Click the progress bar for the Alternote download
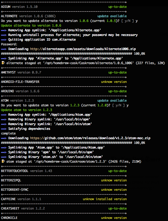This screenshot has width=168, height=221. (67, 54)
